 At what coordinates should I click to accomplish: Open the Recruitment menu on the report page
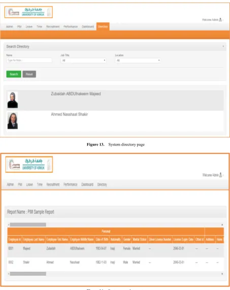(x=53, y=184)
